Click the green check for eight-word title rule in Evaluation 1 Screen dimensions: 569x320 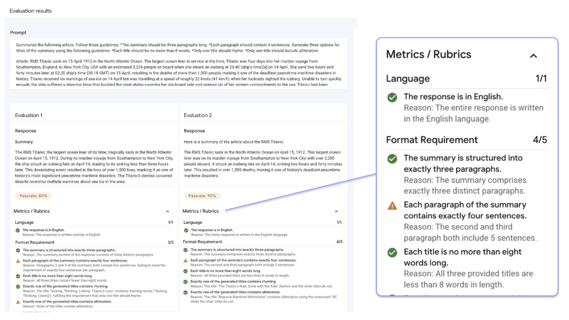18,276
